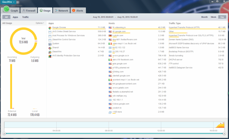Click the flag beside www.gstatic.com
The height and width of the screenshot is (139, 229).
tap(110, 88)
